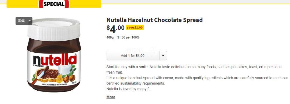290x104 pixels.
Task: Click the save $1.00 yellow tag
Action: pyautogui.click(x=135, y=28)
